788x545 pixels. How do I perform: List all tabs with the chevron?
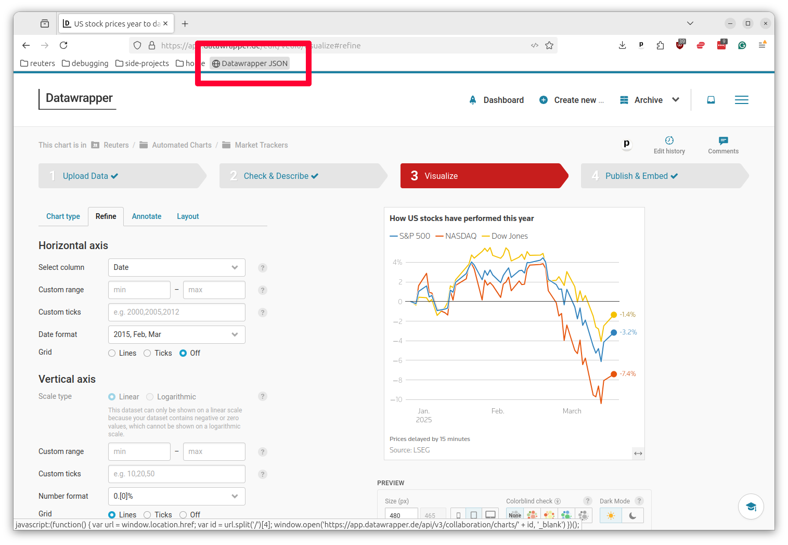coord(690,23)
